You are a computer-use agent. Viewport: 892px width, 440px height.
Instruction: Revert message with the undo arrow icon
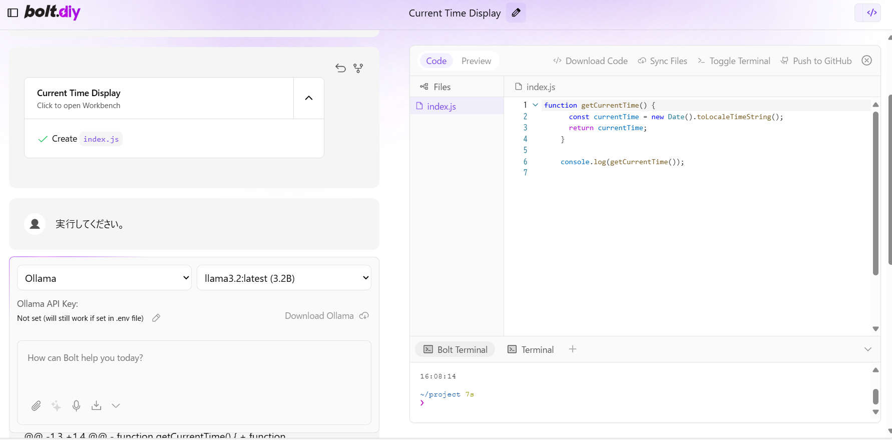coord(341,68)
